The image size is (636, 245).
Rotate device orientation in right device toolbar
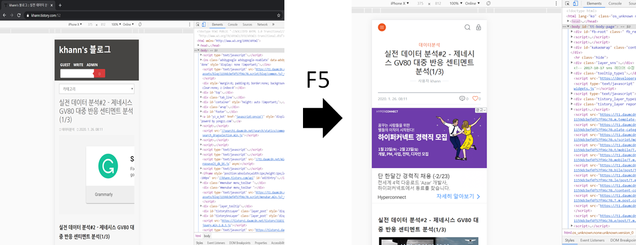[489, 3]
